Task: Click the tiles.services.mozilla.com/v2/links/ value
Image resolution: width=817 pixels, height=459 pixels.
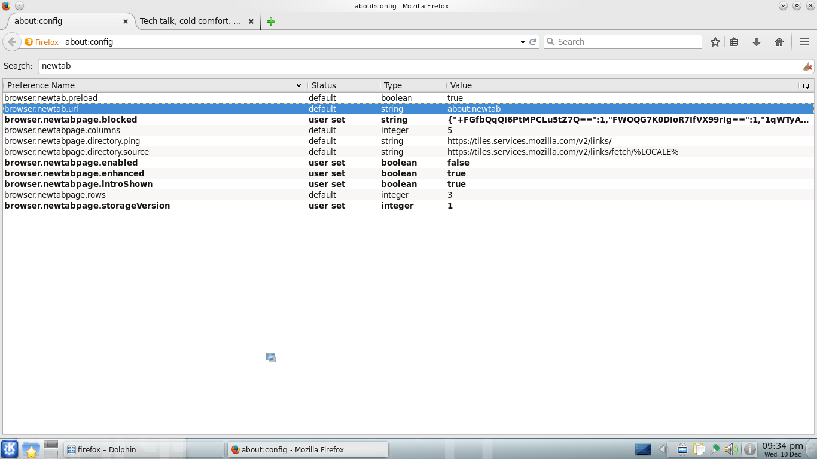Action: (x=529, y=141)
